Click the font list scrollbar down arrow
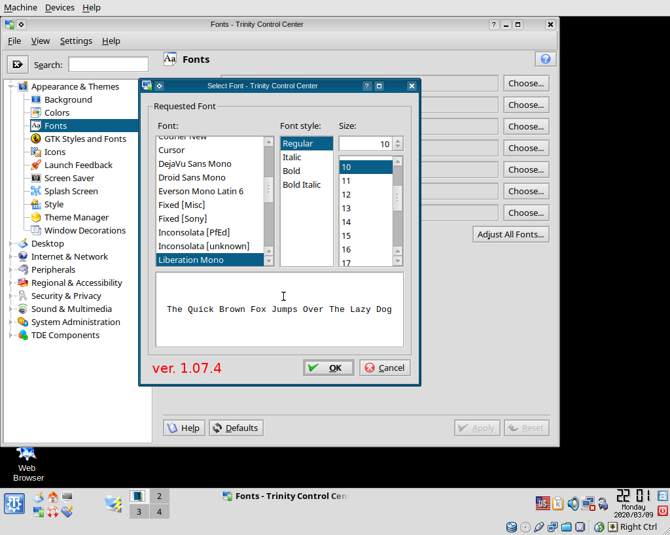Viewport: 670px width, 535px height. coord(269,261)
